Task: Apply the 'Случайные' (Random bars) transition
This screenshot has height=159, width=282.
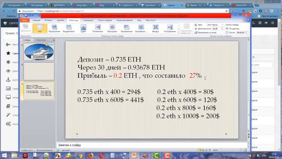Action: coord(141,28)
